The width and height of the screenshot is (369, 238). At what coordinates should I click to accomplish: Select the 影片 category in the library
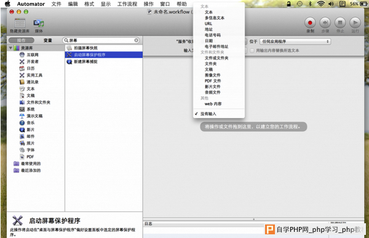[x=30, y=130]
